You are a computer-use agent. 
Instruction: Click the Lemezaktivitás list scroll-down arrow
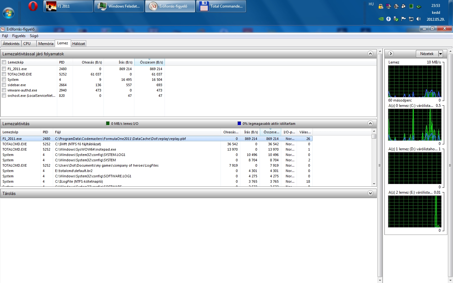tap(374, 184)
